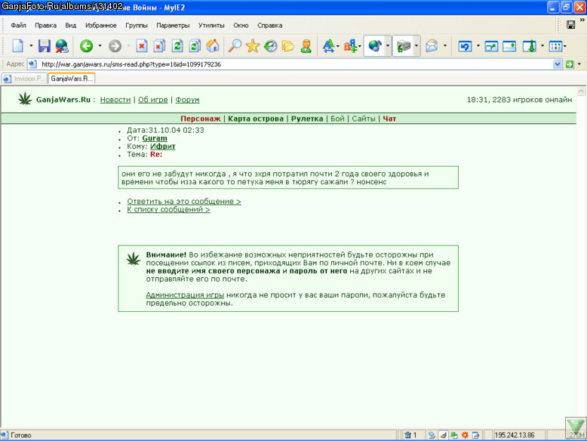Refresh the current page with green arrows icon
Image resolution: width=587 pixels, height=441 pixels.
coord(177,46)
